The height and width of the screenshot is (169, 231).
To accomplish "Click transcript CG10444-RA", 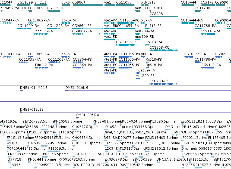I will [187, 23].
